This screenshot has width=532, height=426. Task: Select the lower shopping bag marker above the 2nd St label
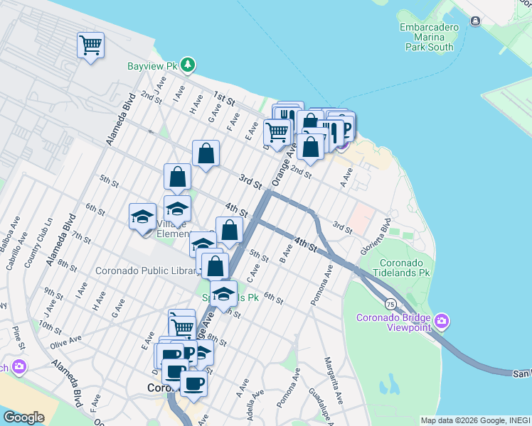(310, 147)
